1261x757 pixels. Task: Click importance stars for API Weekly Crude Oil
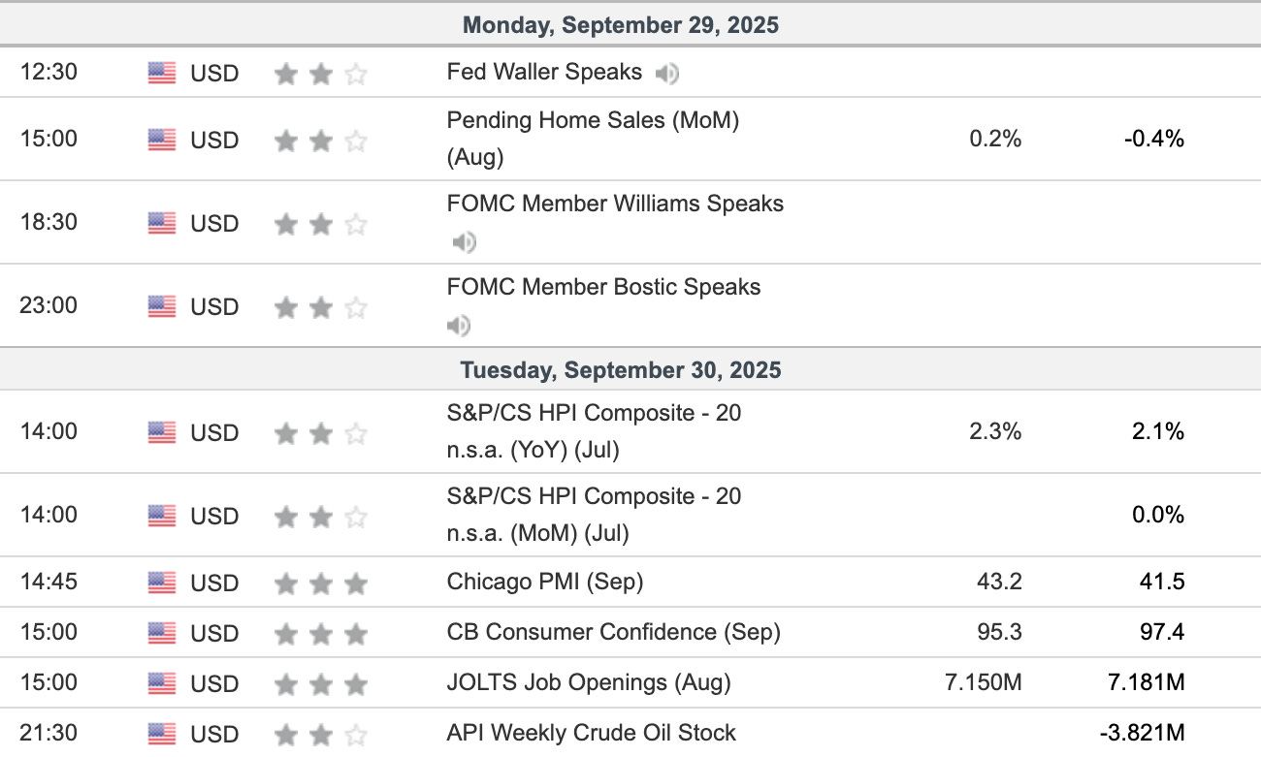tap(321, 734)
